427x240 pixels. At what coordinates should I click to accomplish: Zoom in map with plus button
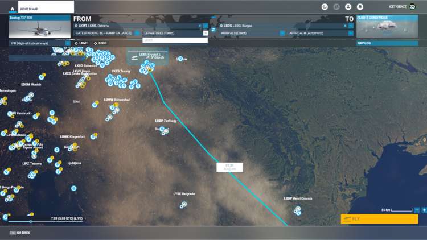pyautogui.click(x=424, y=210)
